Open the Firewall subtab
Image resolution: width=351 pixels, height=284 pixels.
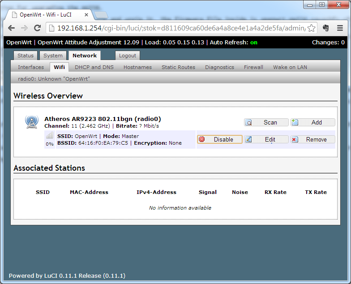point(253,67)
